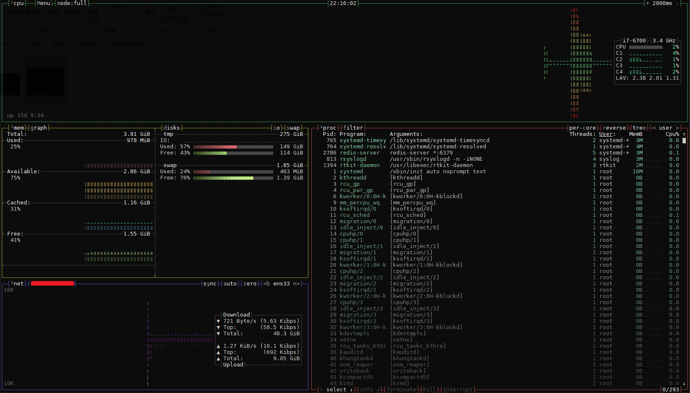Select the systemd-resolv process row

(x=501, y=147)
